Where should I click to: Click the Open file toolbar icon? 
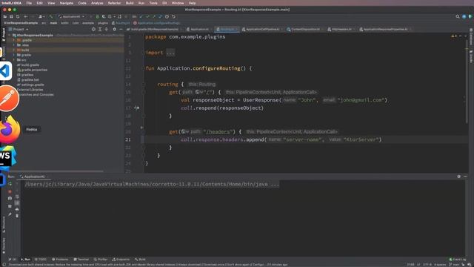click(x=5, y=16)
